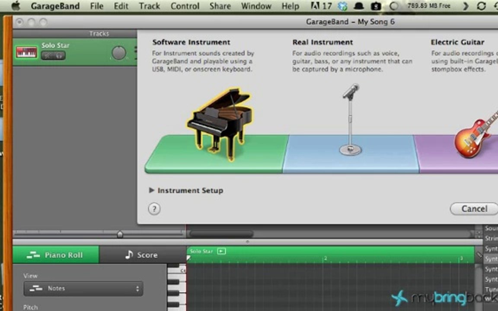Screen dimensions: 498x311
Task: Click the Solo Star keyboard instrument icon
Action: coord(26,52)
